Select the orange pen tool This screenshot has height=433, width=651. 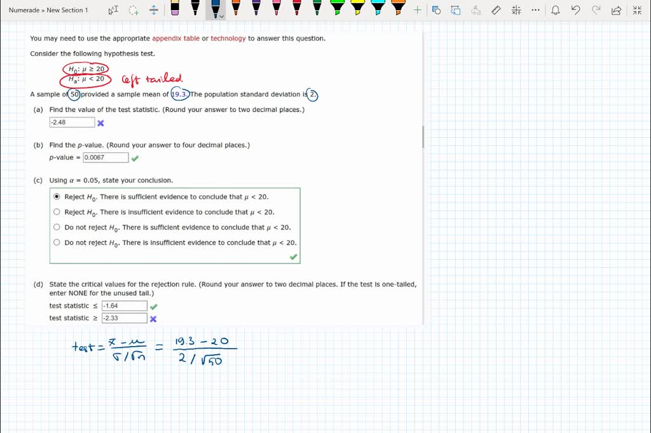click(x=235, y=10)
